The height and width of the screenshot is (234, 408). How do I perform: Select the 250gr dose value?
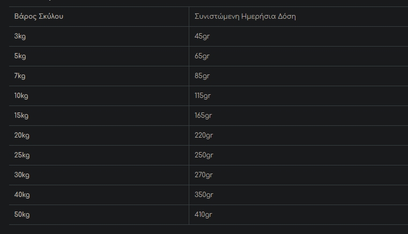pos(204,155)
